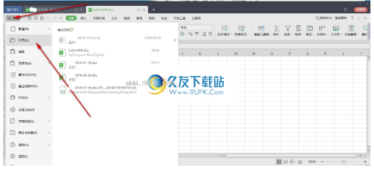Select 选项(L) in the file menu
The width and height of the screenshot is (374, 169).
(x=29, y=156)
